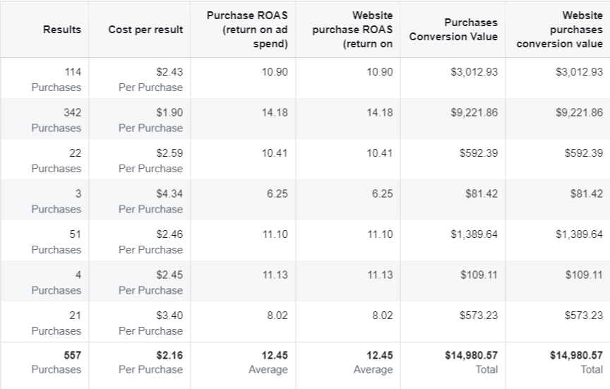This screenshot has height=389, width=610.
Task: Click the Cost per result column header
Action: click(x=145, y=29)
